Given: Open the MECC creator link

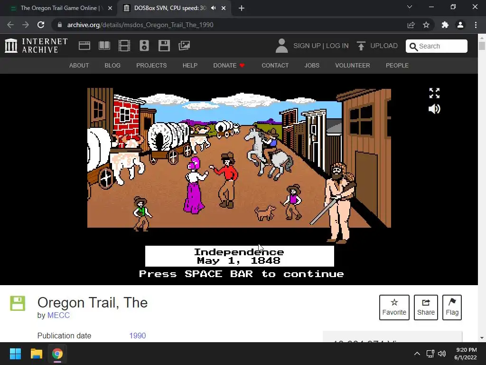Looking at the screenshot, I should pyautogui.click(x=58, y=316).
